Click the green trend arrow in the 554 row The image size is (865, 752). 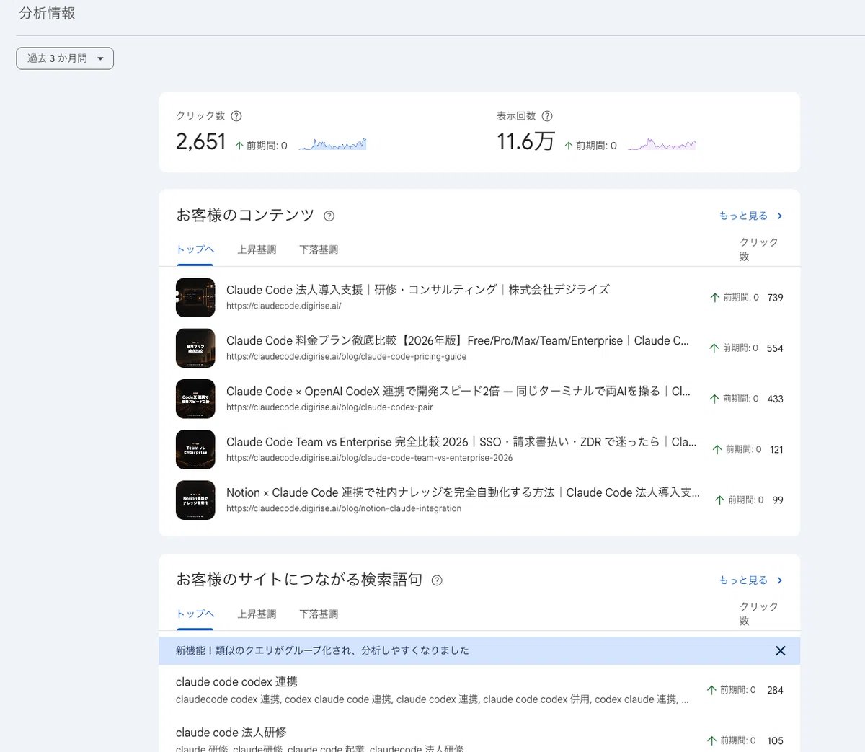tap(714, 348)
